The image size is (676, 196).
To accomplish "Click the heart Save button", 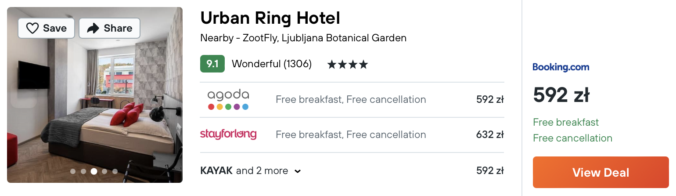I will 46,28.
